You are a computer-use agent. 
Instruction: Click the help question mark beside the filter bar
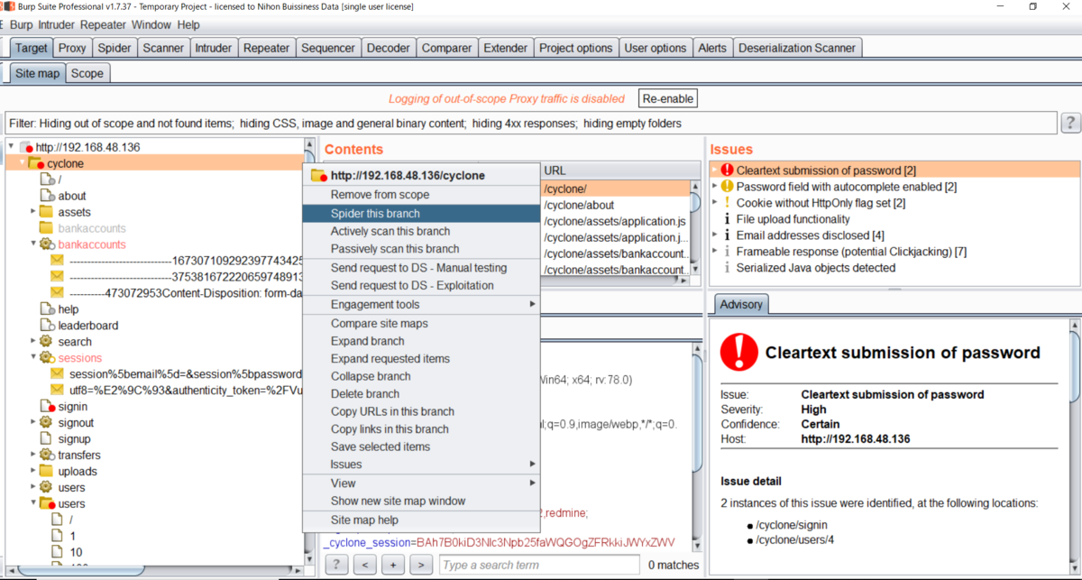[x=1069, y=123]
